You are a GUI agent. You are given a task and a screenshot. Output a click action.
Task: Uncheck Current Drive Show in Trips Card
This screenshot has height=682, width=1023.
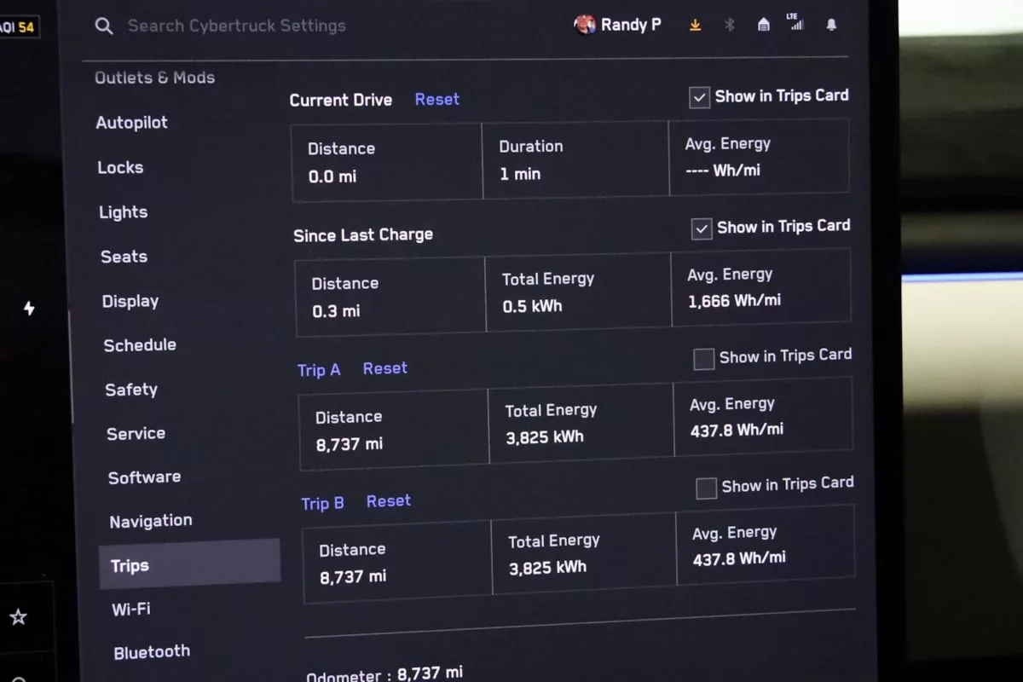click(699, 97)
